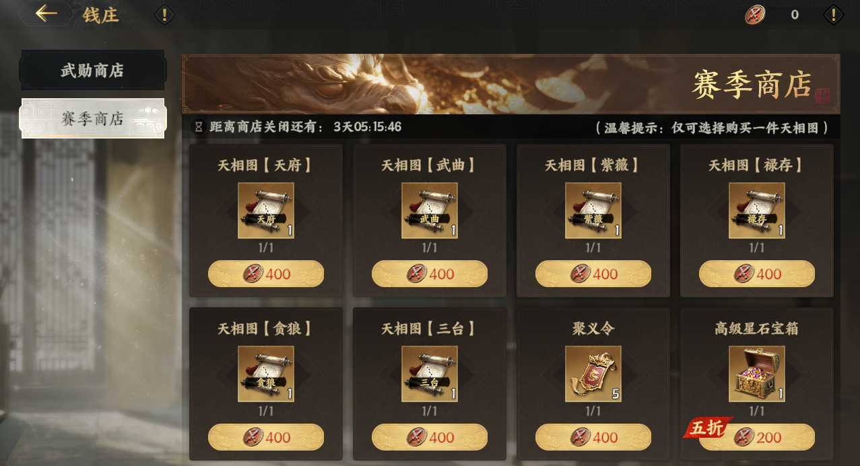Switch to the 武勋商店 tab
This screenshot has width=860, height=466.
tap(93, 70)
